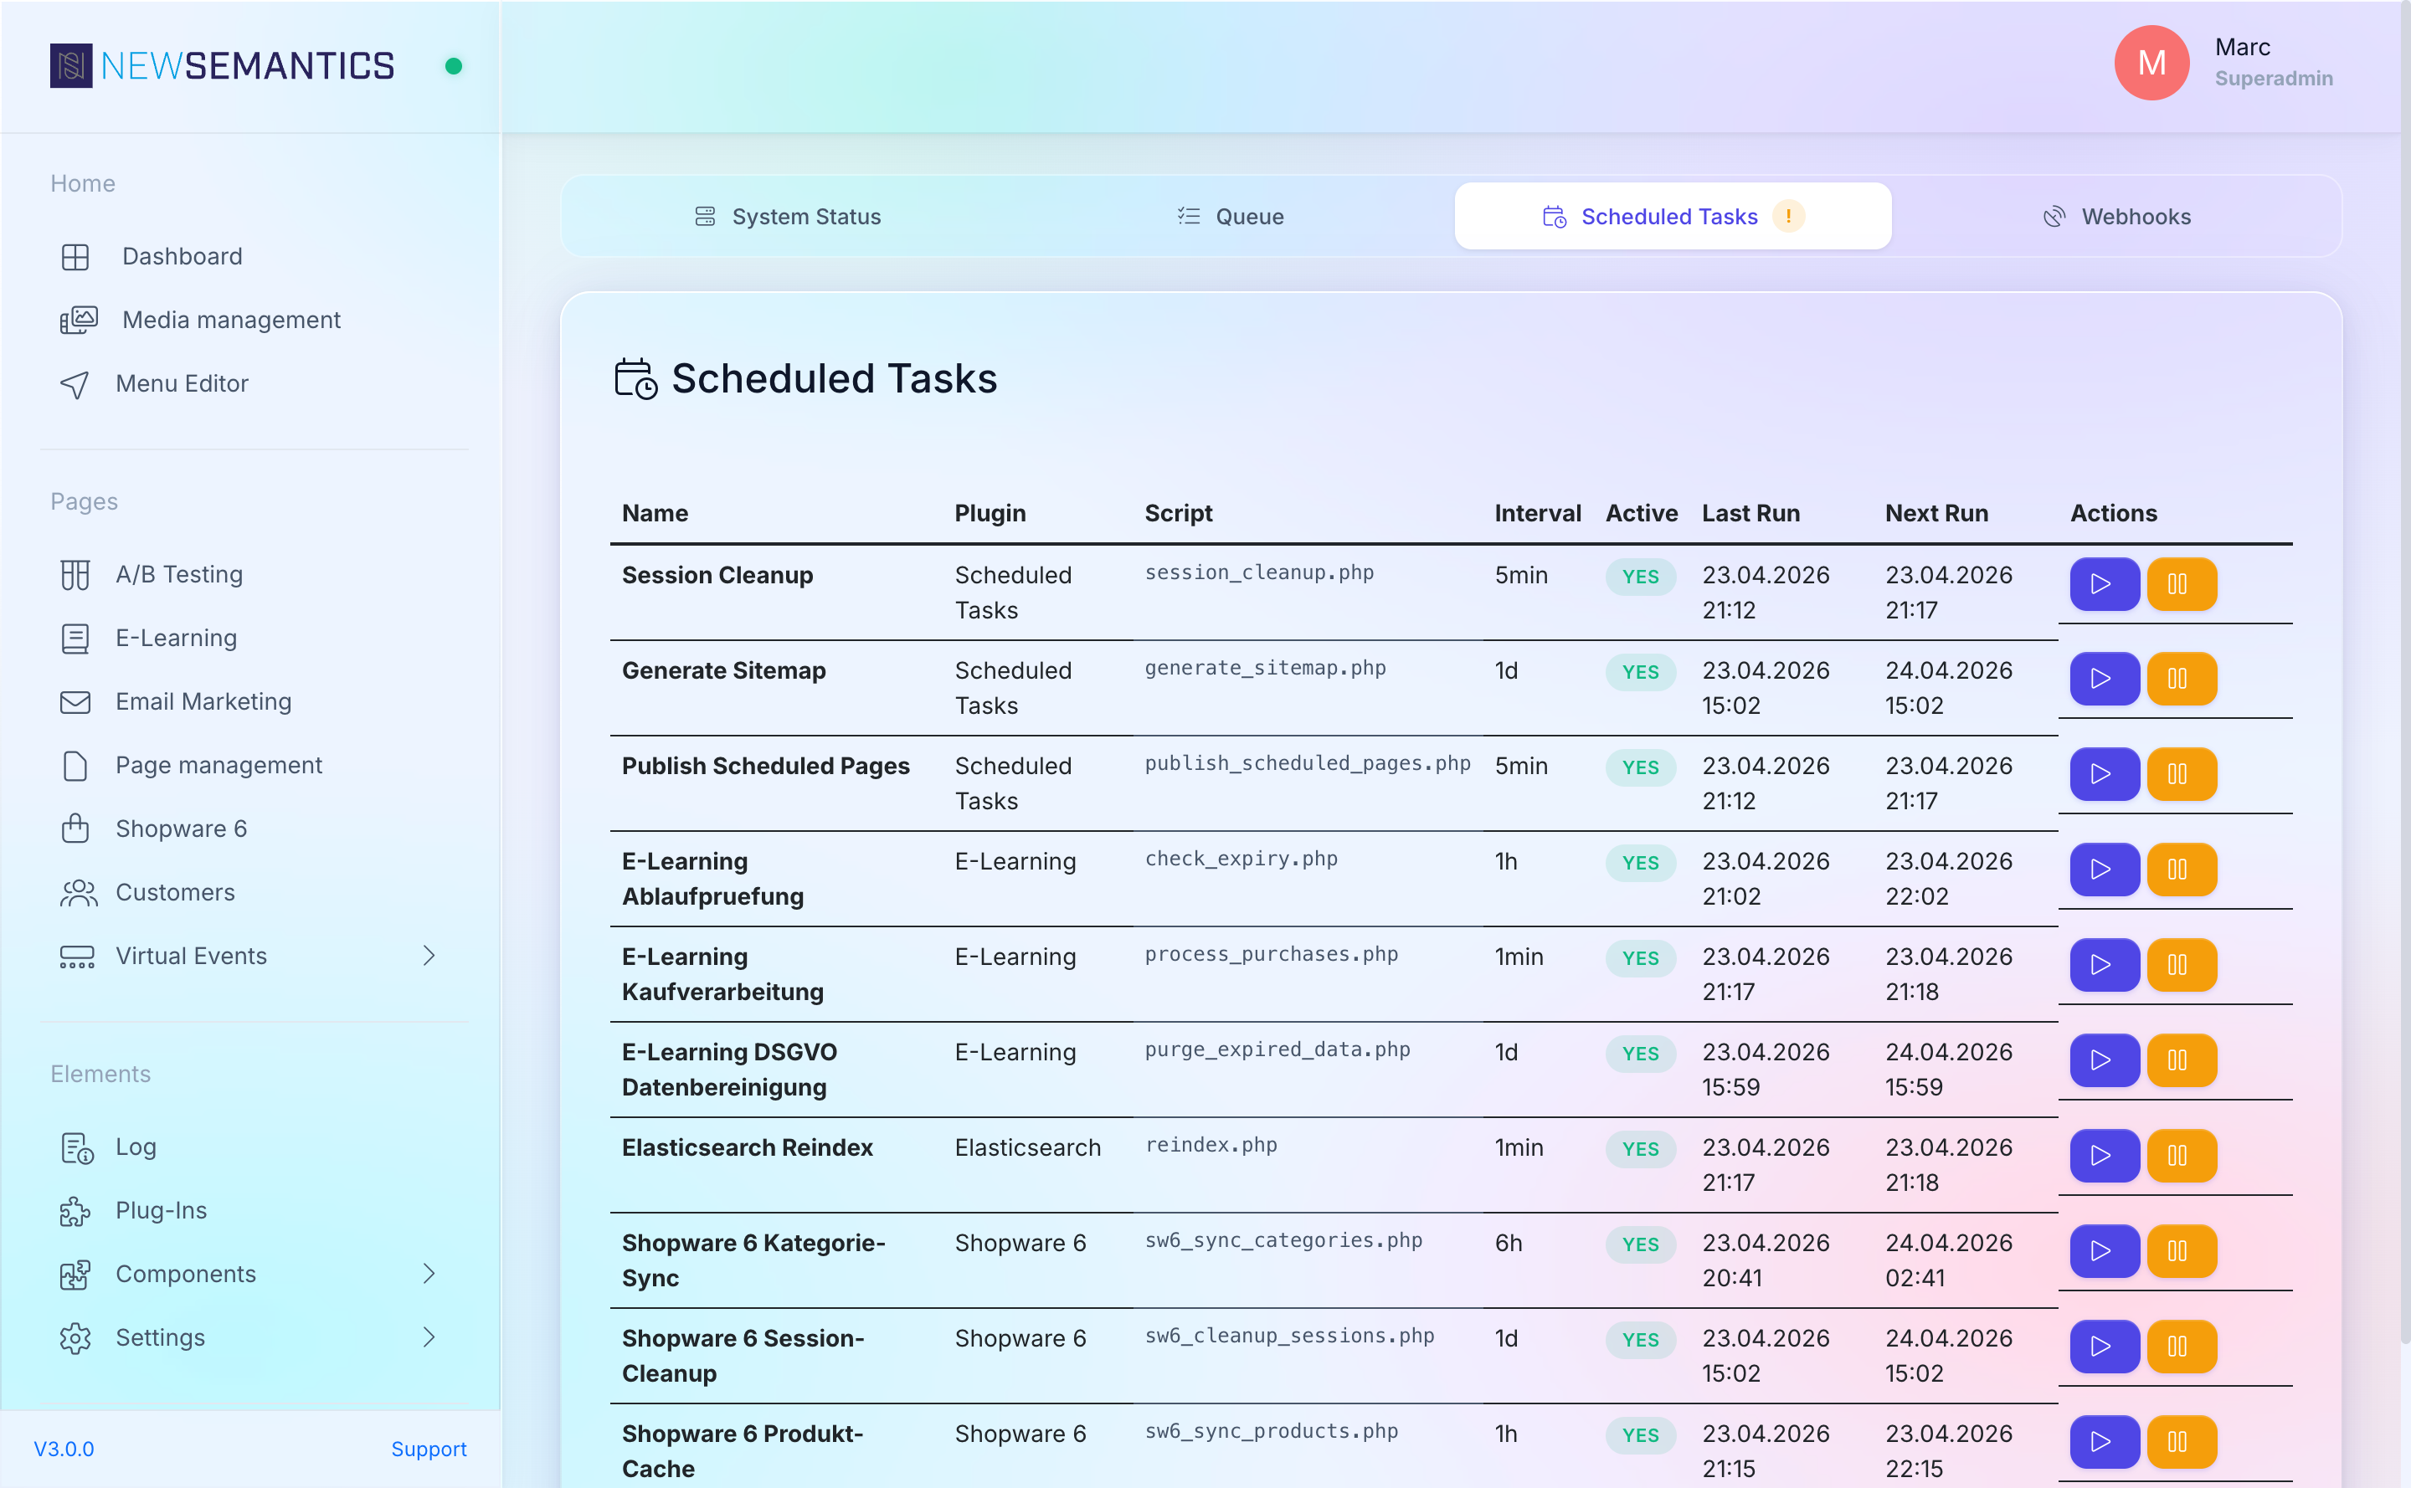This screenshot has width=2411, height=1488.
Task: Run E-Learning DSGVO Datenbereinigung task
Action: point(2104,1061)
